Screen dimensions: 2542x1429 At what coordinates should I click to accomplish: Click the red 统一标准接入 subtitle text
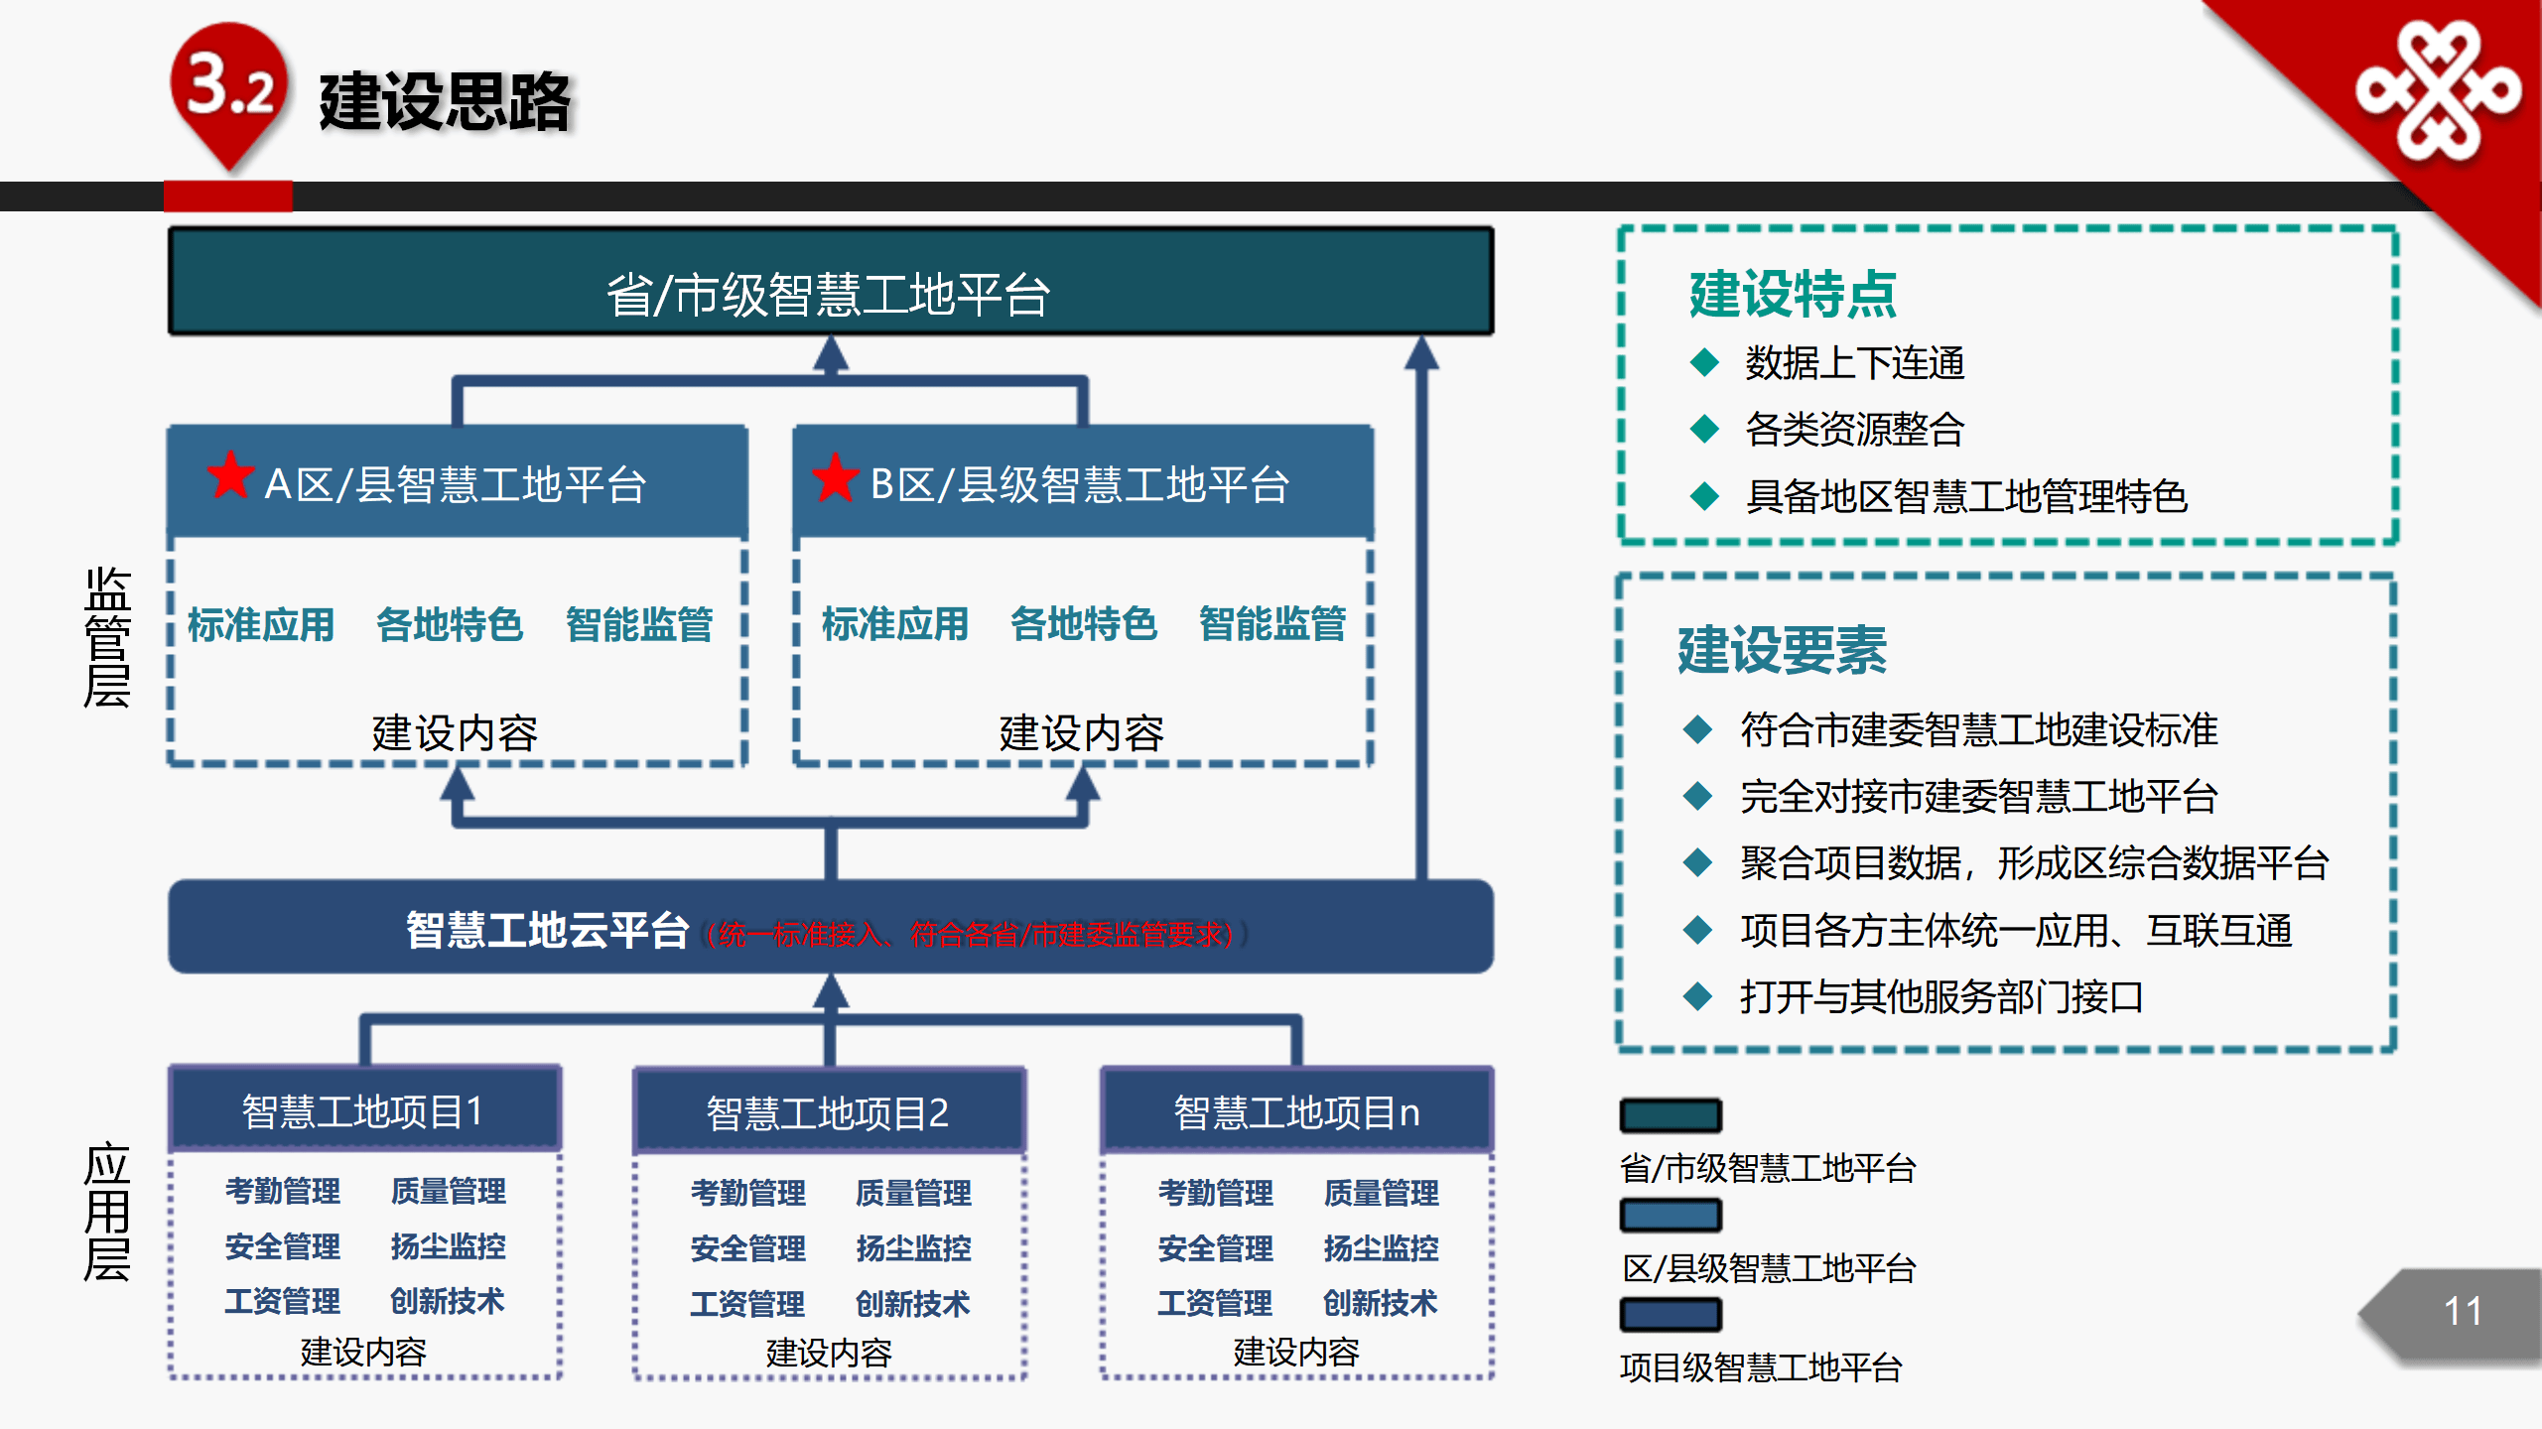point(973,934)
